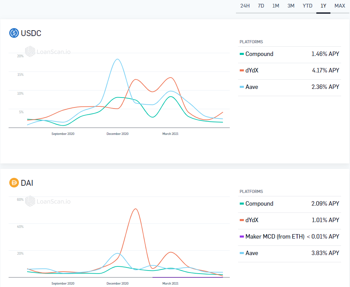Switch to the 7D time range
Image resolution: width=350 pixels, height=287 pixels.
point(261,6)
